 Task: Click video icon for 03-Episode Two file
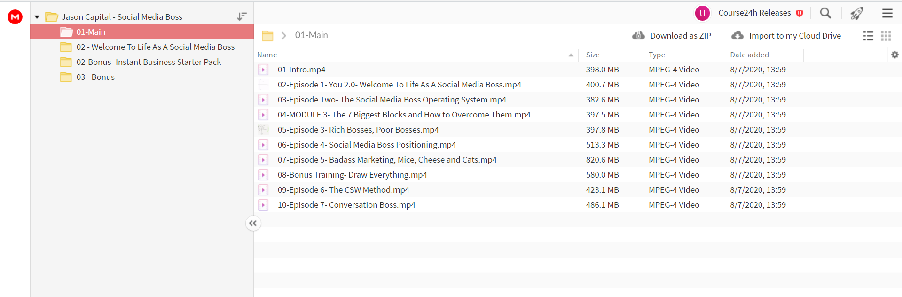pyautogui.click(x=263, y=100)
